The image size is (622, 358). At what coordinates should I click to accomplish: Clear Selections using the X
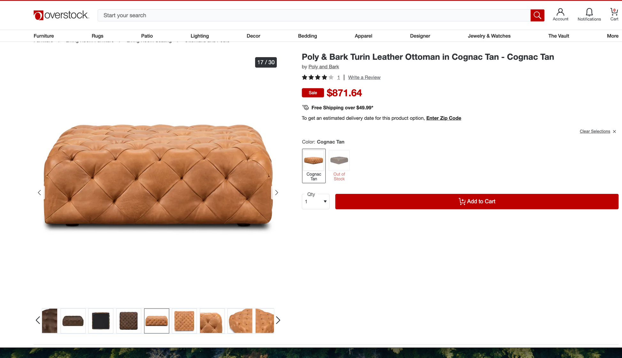pyautogui.click(x=614, y=132)
